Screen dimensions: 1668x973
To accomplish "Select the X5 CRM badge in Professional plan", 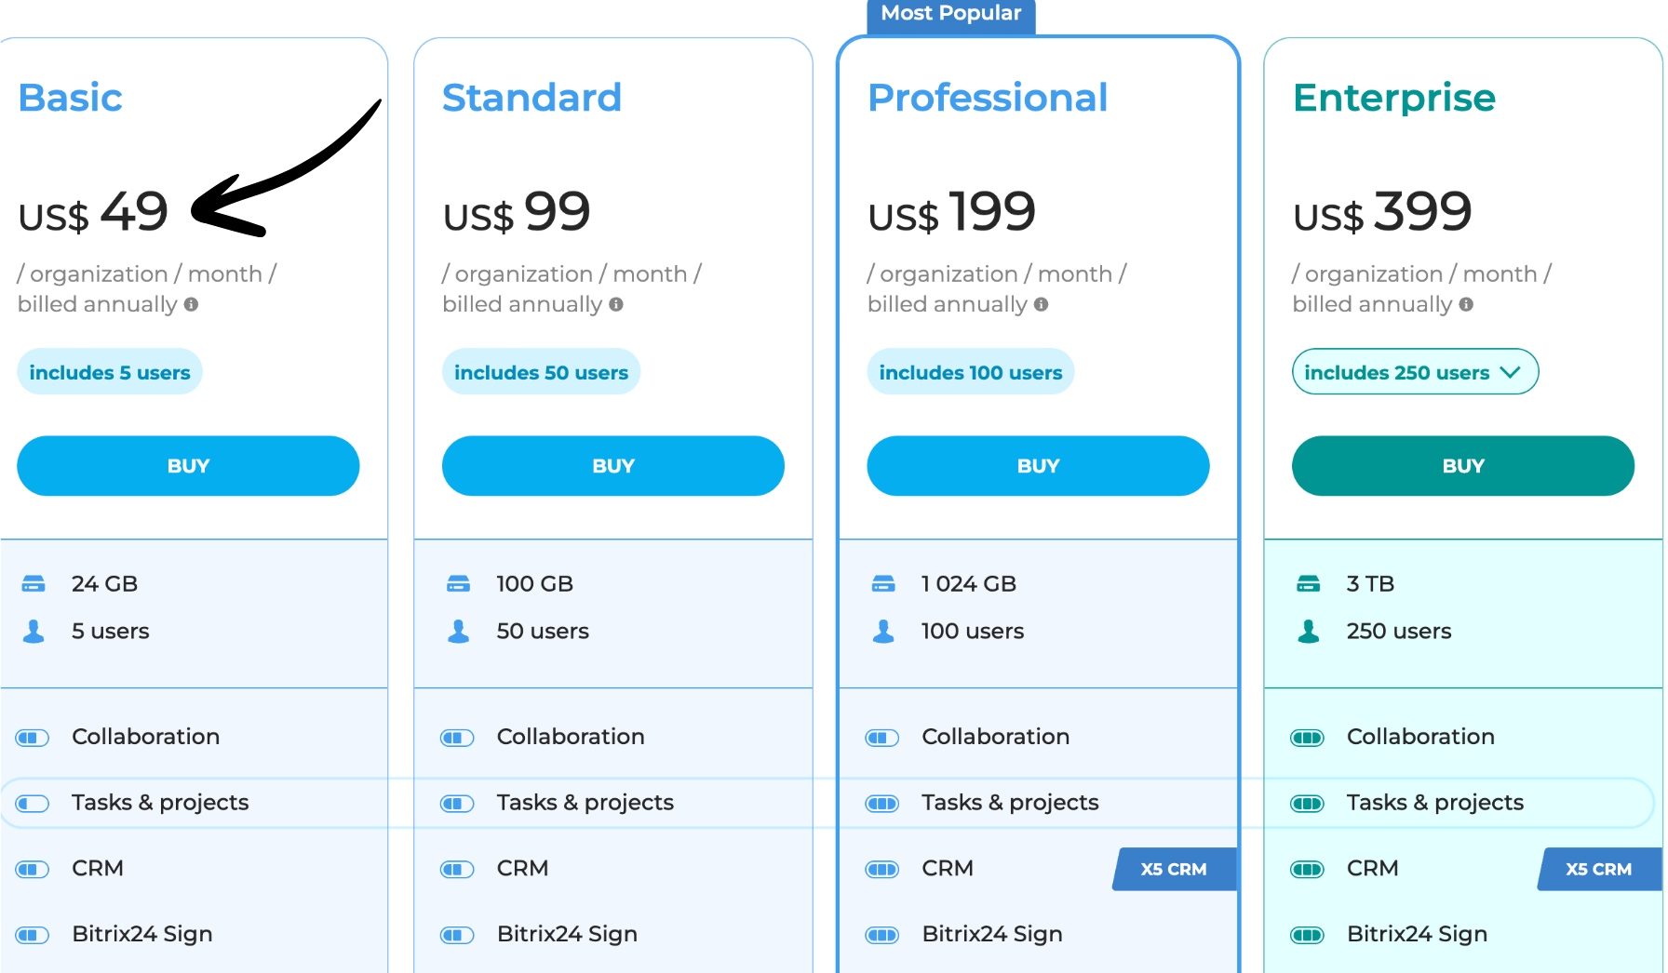I will point(1174,869).
